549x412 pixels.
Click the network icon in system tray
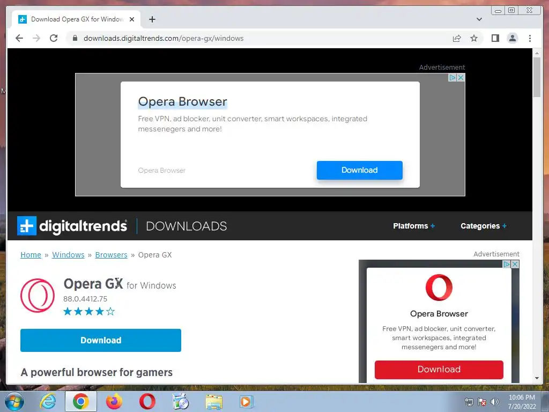click(x=469, y=402)
